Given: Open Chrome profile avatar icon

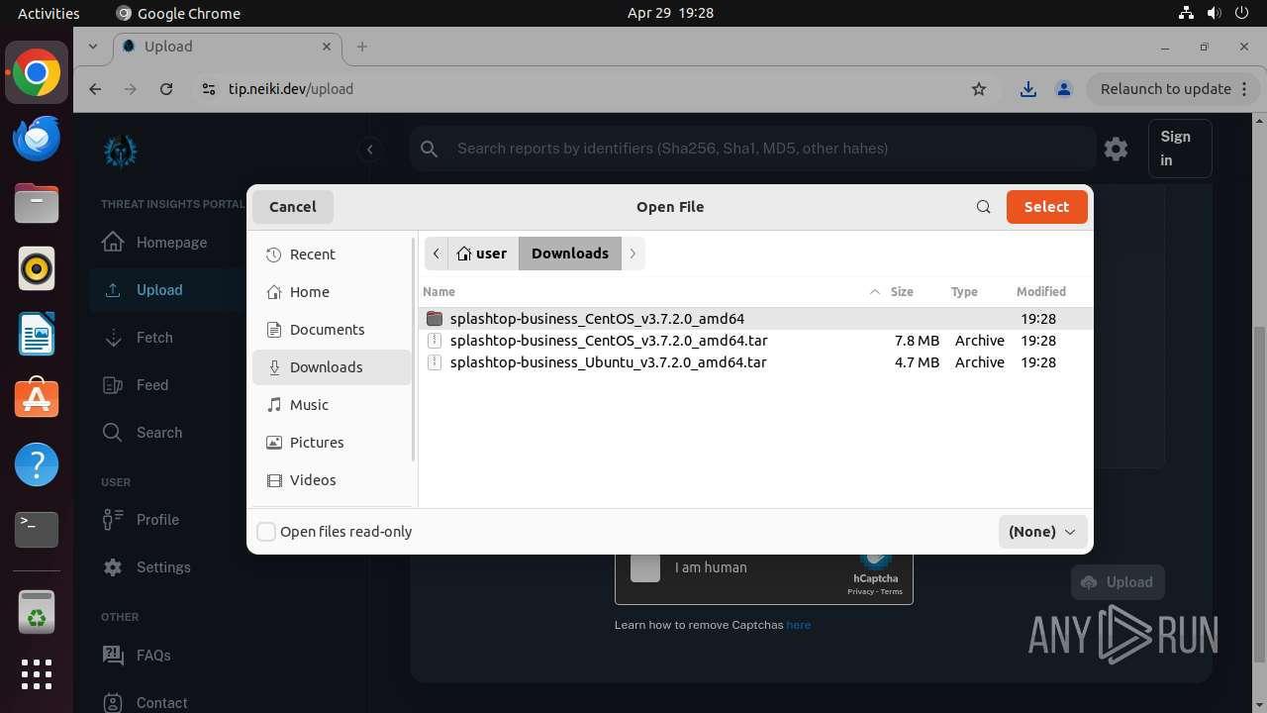Looking at the screenshot, I should (x=1064, y=89).
